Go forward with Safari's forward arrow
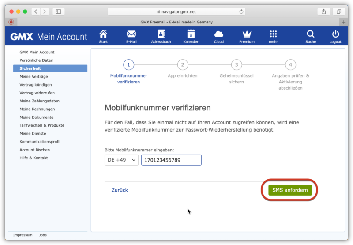Image resolution: width=353 pixels, height=245 pixels. [x=45, y=11]
